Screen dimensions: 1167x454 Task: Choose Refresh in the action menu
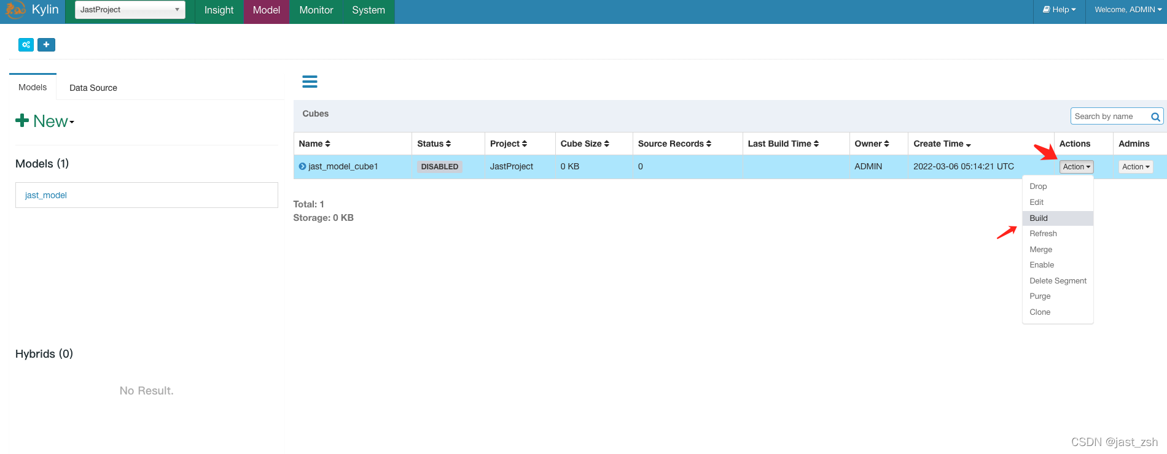[1058, 234]
